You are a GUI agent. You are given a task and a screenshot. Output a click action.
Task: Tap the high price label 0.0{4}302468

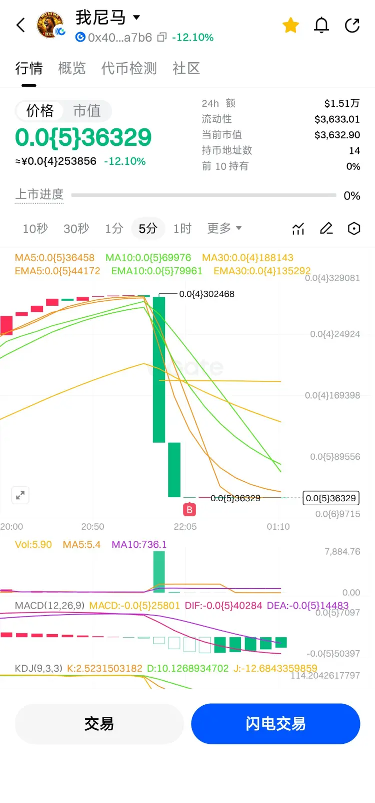click(206, 294)
